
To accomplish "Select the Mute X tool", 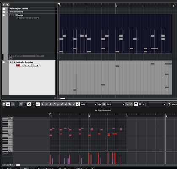I will click(x=66, y=104).
